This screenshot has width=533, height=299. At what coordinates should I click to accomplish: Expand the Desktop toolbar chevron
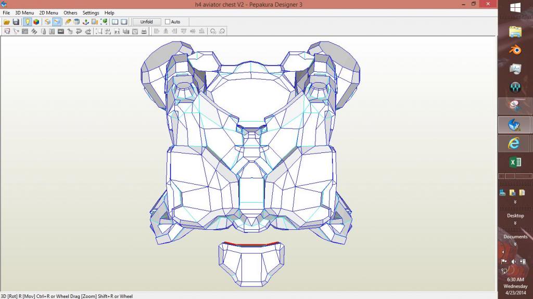click(x=515, y=223)
